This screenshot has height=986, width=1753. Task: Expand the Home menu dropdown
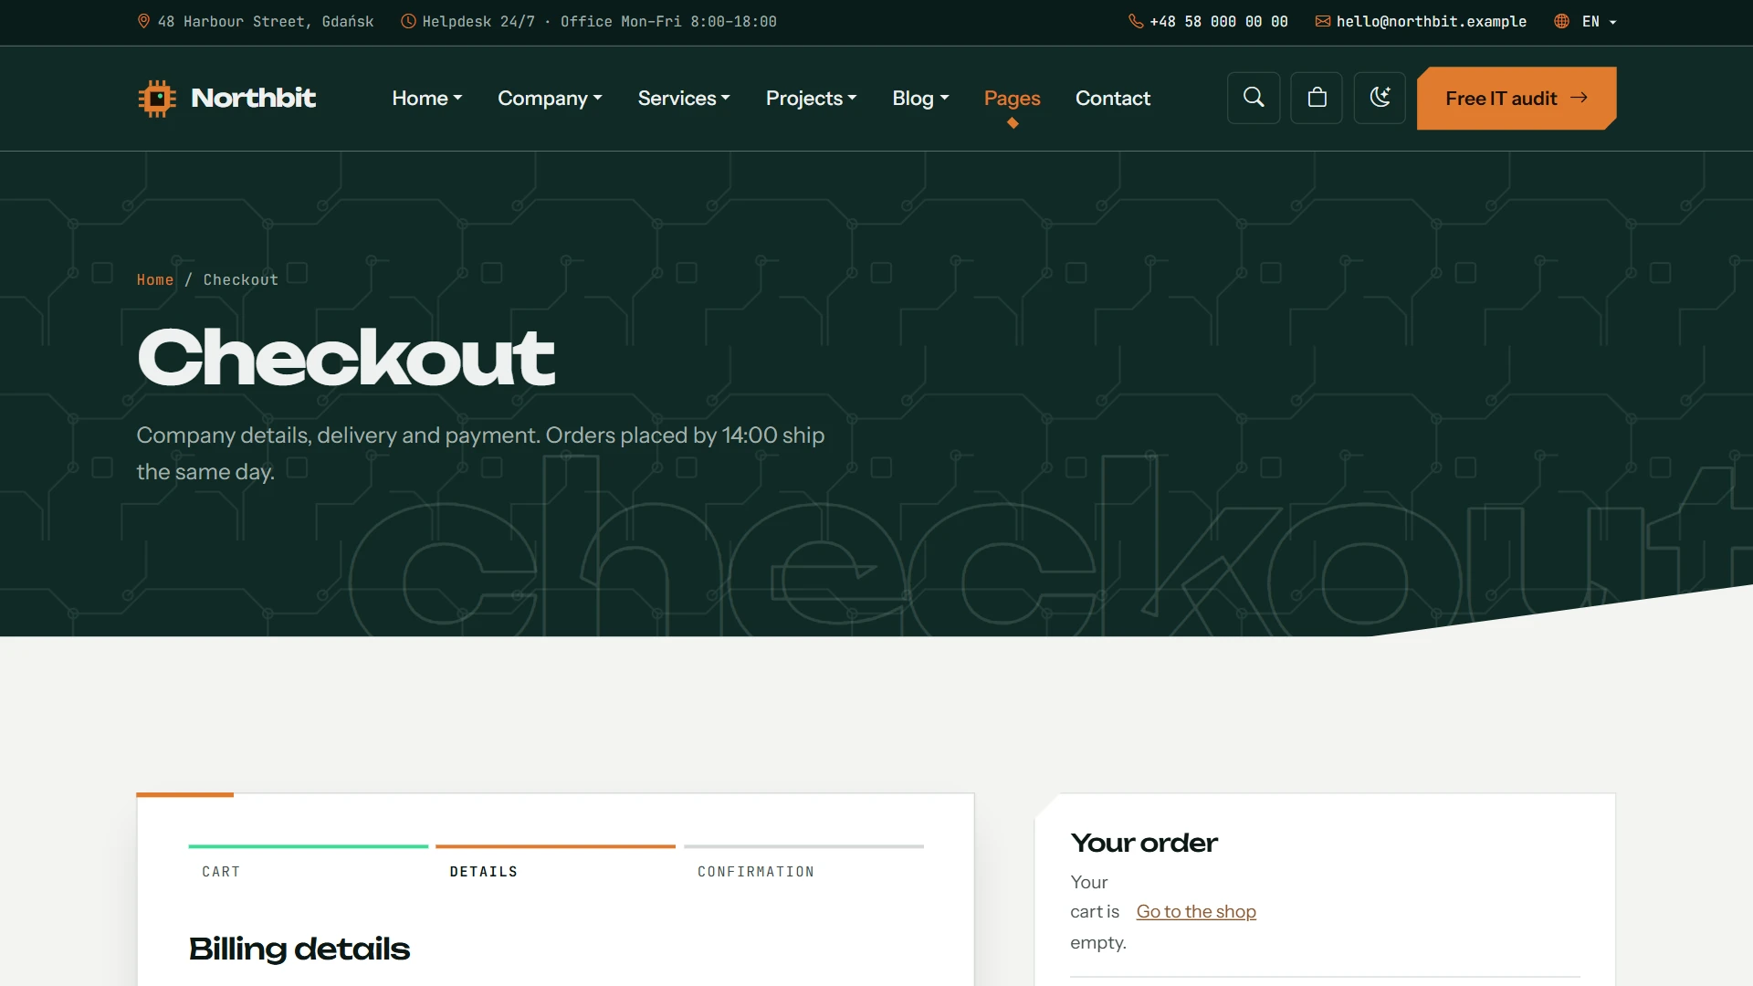(x=427, y=98)
